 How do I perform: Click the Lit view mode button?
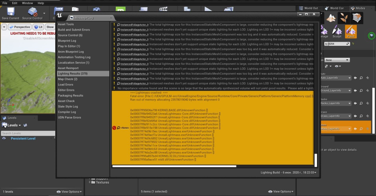pyautogui.click(x=38, y=27)
